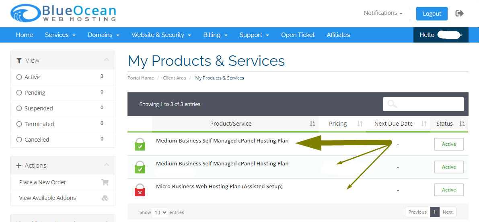479x222 pixels.
Task: Select the Suspended filter radio button
Action: 19,108
